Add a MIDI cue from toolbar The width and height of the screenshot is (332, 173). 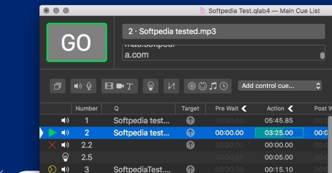pyautogui.click(x=202, y=86)
